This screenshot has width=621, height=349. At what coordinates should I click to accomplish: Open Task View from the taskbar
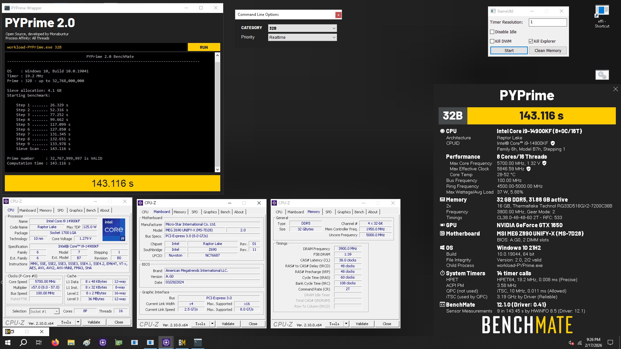pos(39,343)
